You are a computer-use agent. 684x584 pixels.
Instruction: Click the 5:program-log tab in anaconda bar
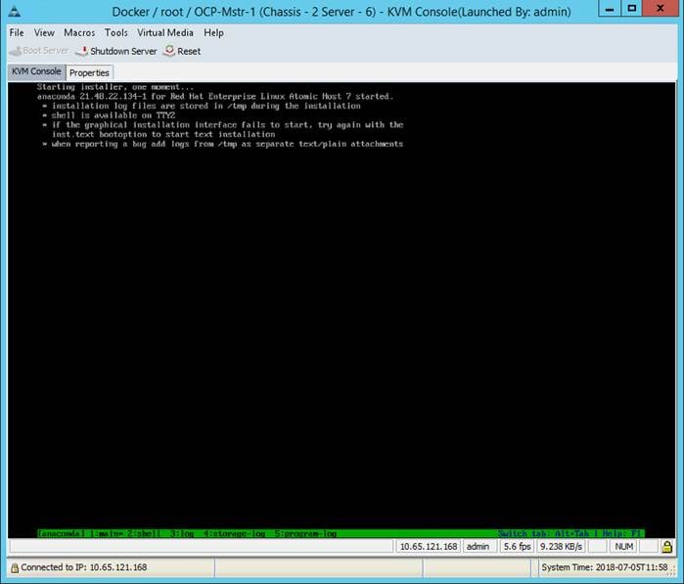pyautogui.click(x=305, y=533)
